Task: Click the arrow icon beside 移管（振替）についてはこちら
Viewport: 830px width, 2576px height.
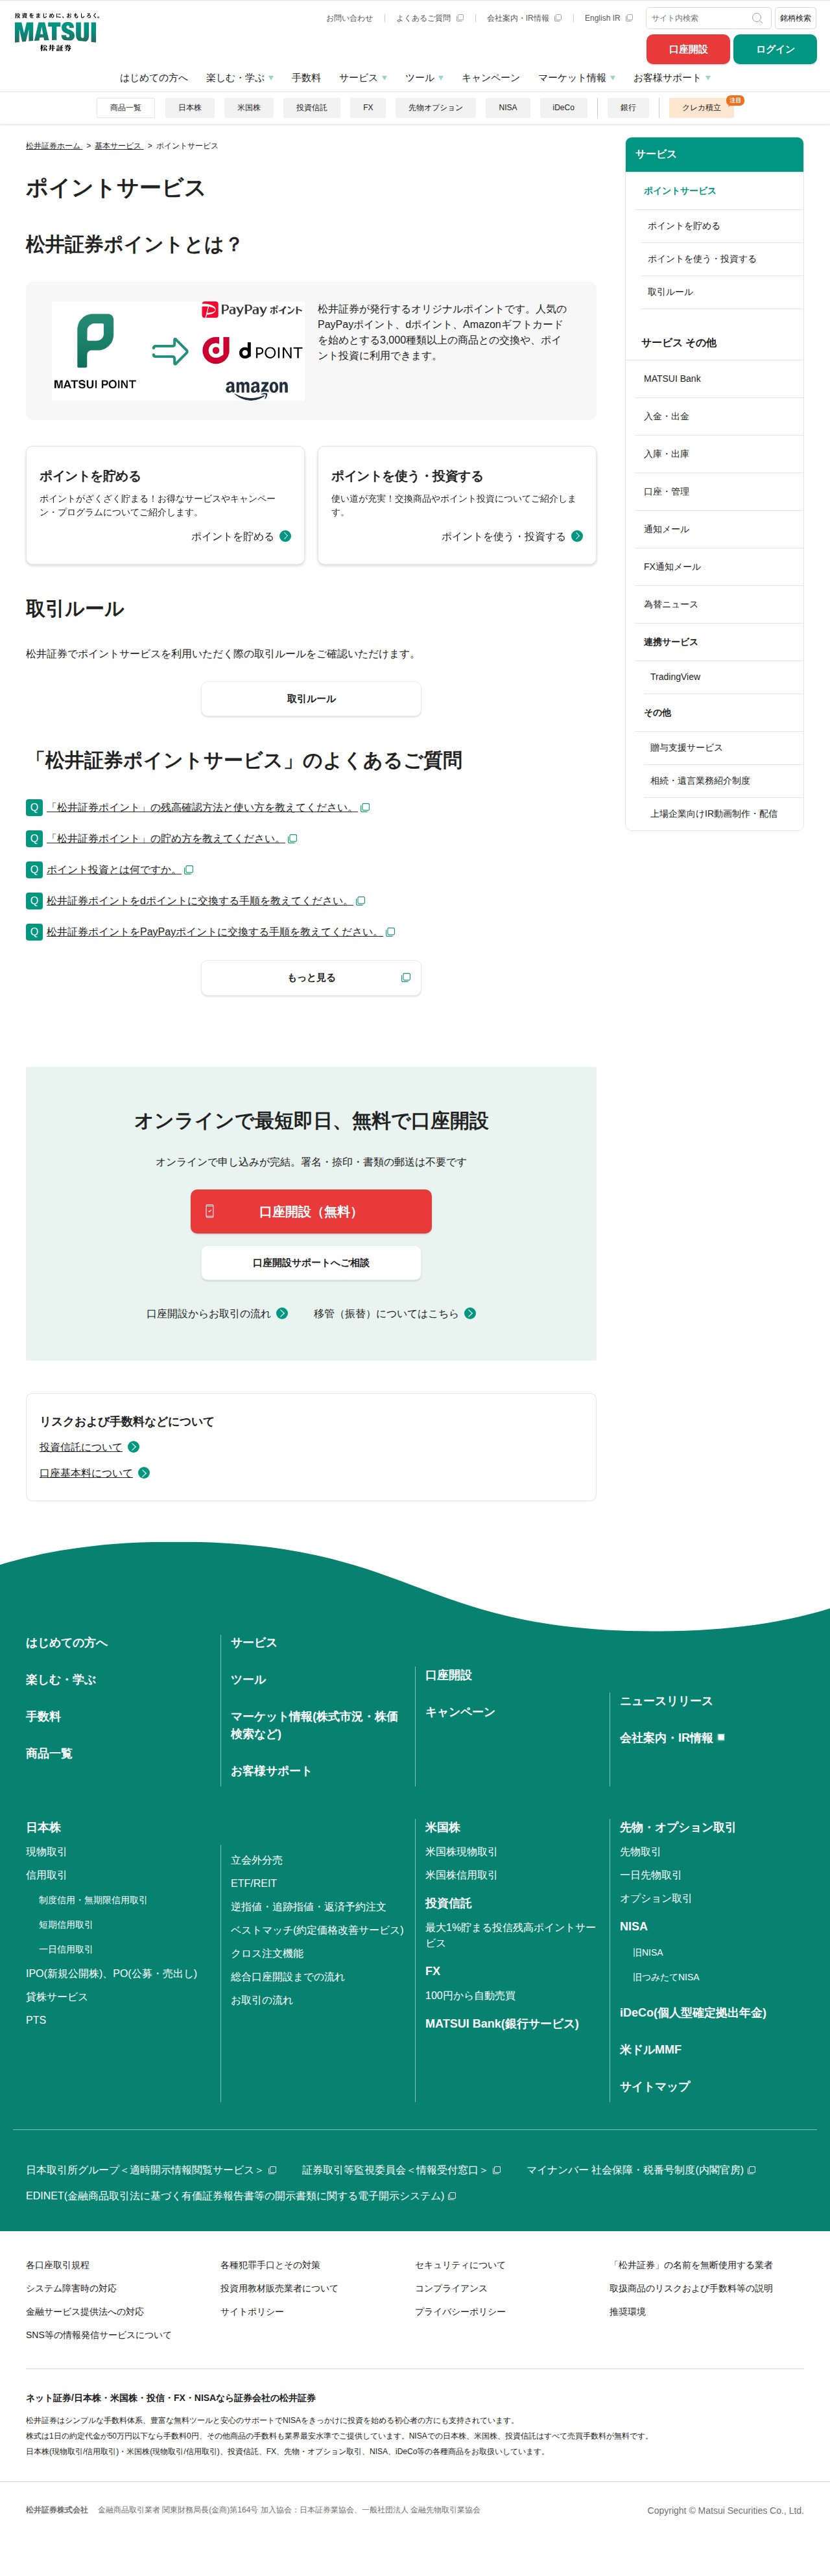Action: (x=470, y=1313)
